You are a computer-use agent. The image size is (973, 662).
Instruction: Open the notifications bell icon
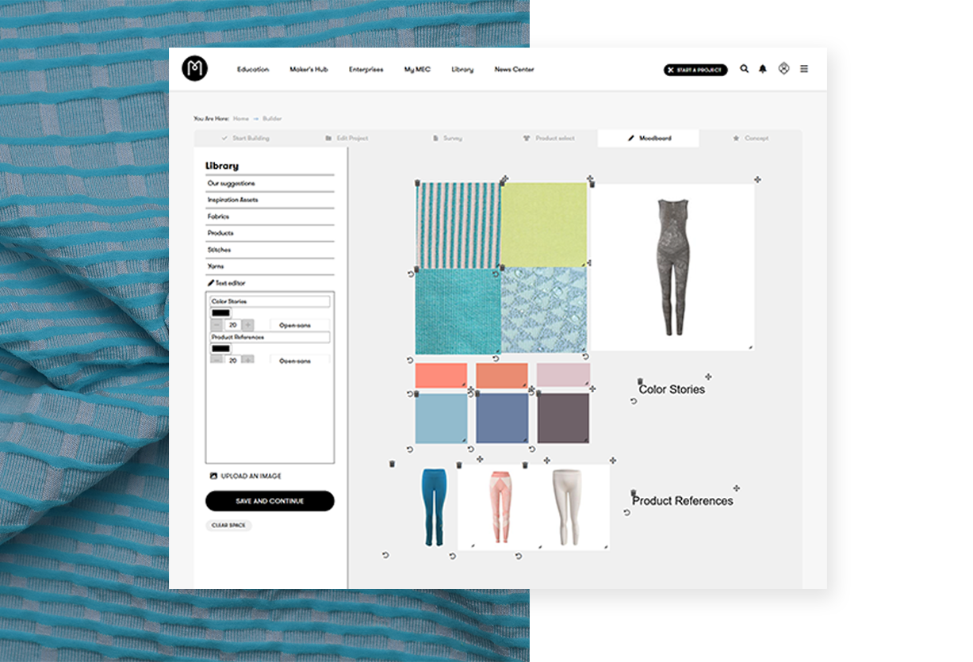[763, 70]
